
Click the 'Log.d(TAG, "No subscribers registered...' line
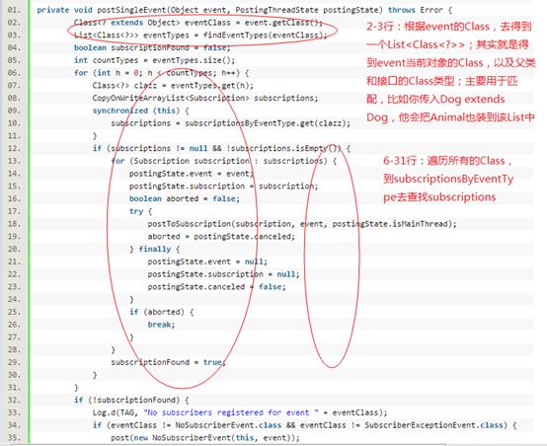click(240, 412)
